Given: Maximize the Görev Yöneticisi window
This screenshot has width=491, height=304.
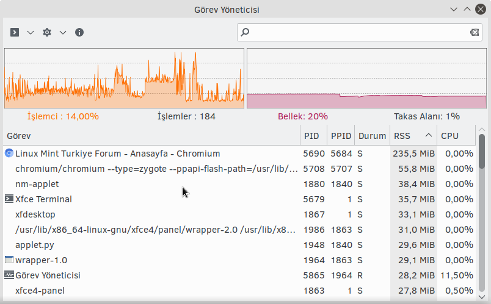Looking at the screenshot, I should click(467, 9).
